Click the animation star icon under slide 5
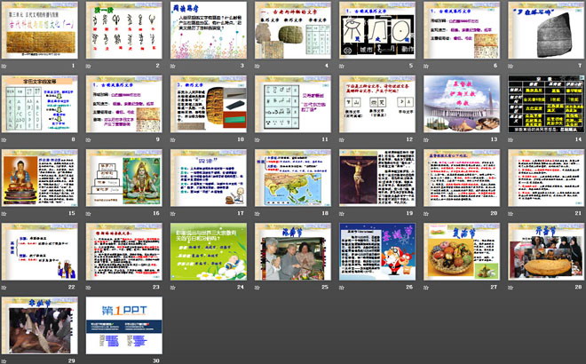This screenshot has height=364, width=586. click(342, 67)
